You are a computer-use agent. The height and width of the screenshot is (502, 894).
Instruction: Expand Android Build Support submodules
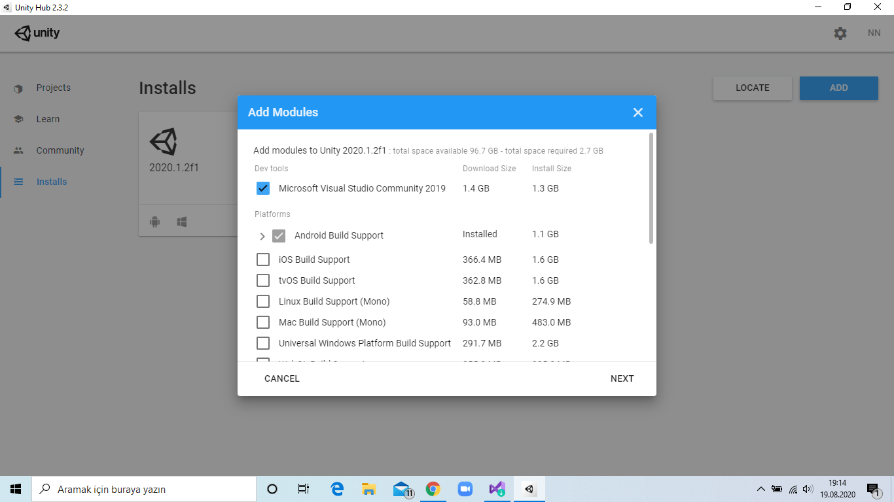(262, 236)
